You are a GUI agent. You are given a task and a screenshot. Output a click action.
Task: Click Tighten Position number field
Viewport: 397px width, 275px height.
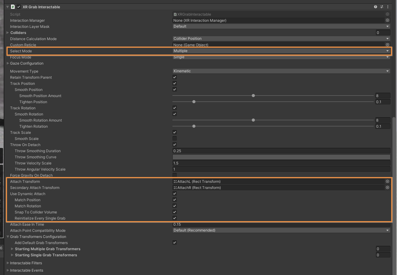tap(383, 102)
